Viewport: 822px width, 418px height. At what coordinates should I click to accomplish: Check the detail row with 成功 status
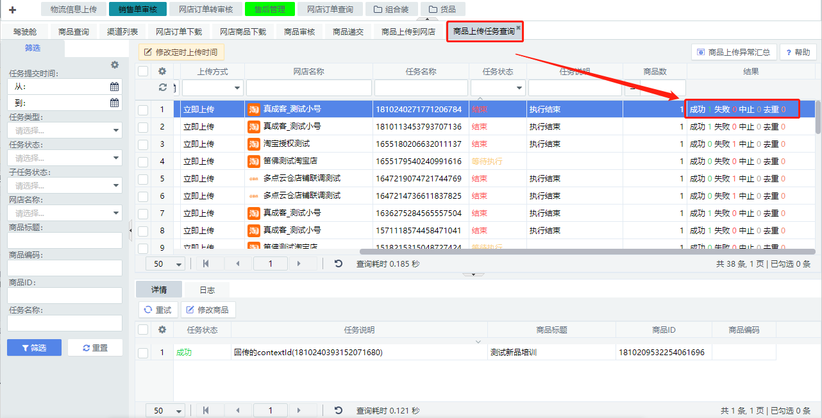(143, 353)
